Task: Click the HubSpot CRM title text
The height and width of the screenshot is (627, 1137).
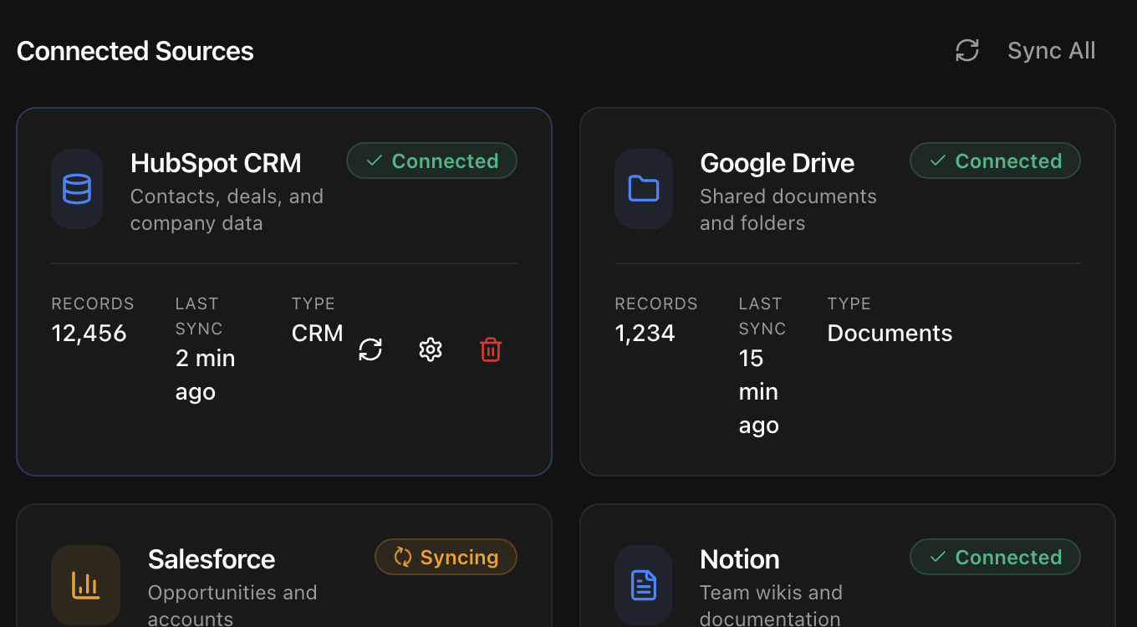Action: coord(216,163)
